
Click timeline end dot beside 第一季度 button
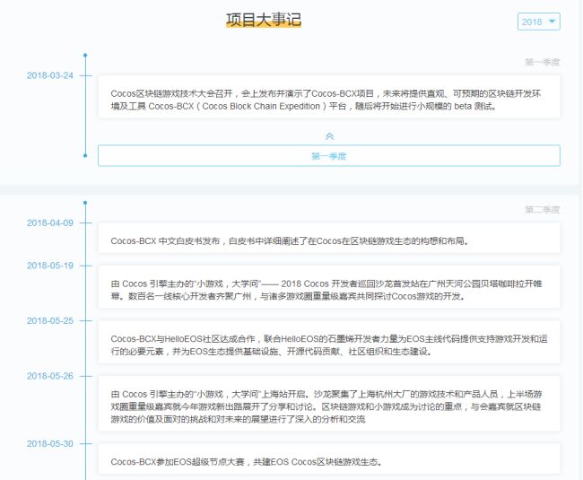[85, 155]
